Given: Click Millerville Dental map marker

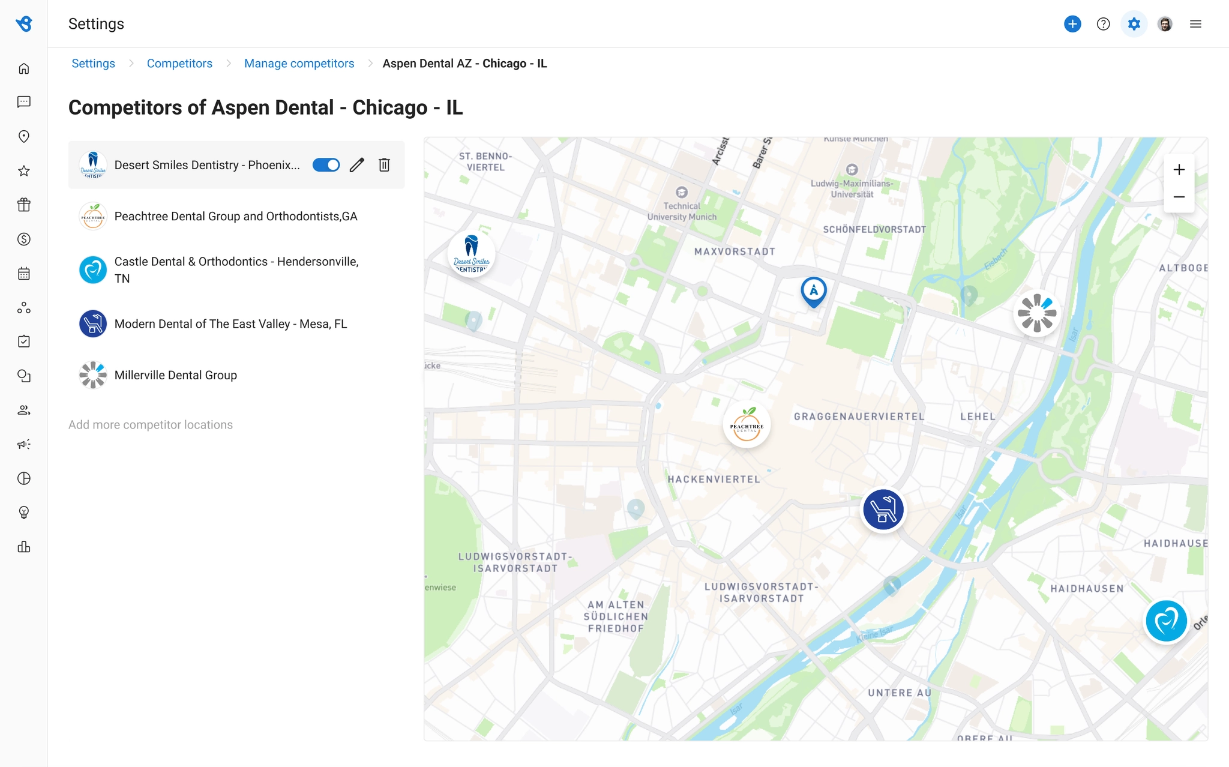Looking at the screenshot, I should coord(1037,313).
